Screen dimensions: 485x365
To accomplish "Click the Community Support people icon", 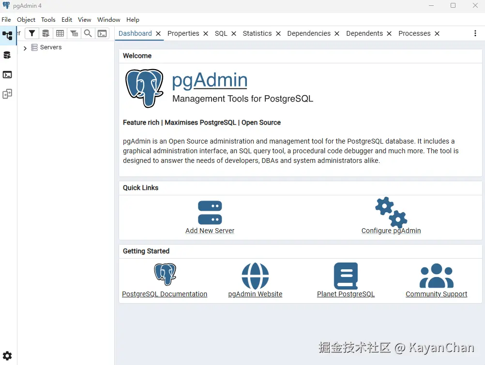I will [437, 276].
